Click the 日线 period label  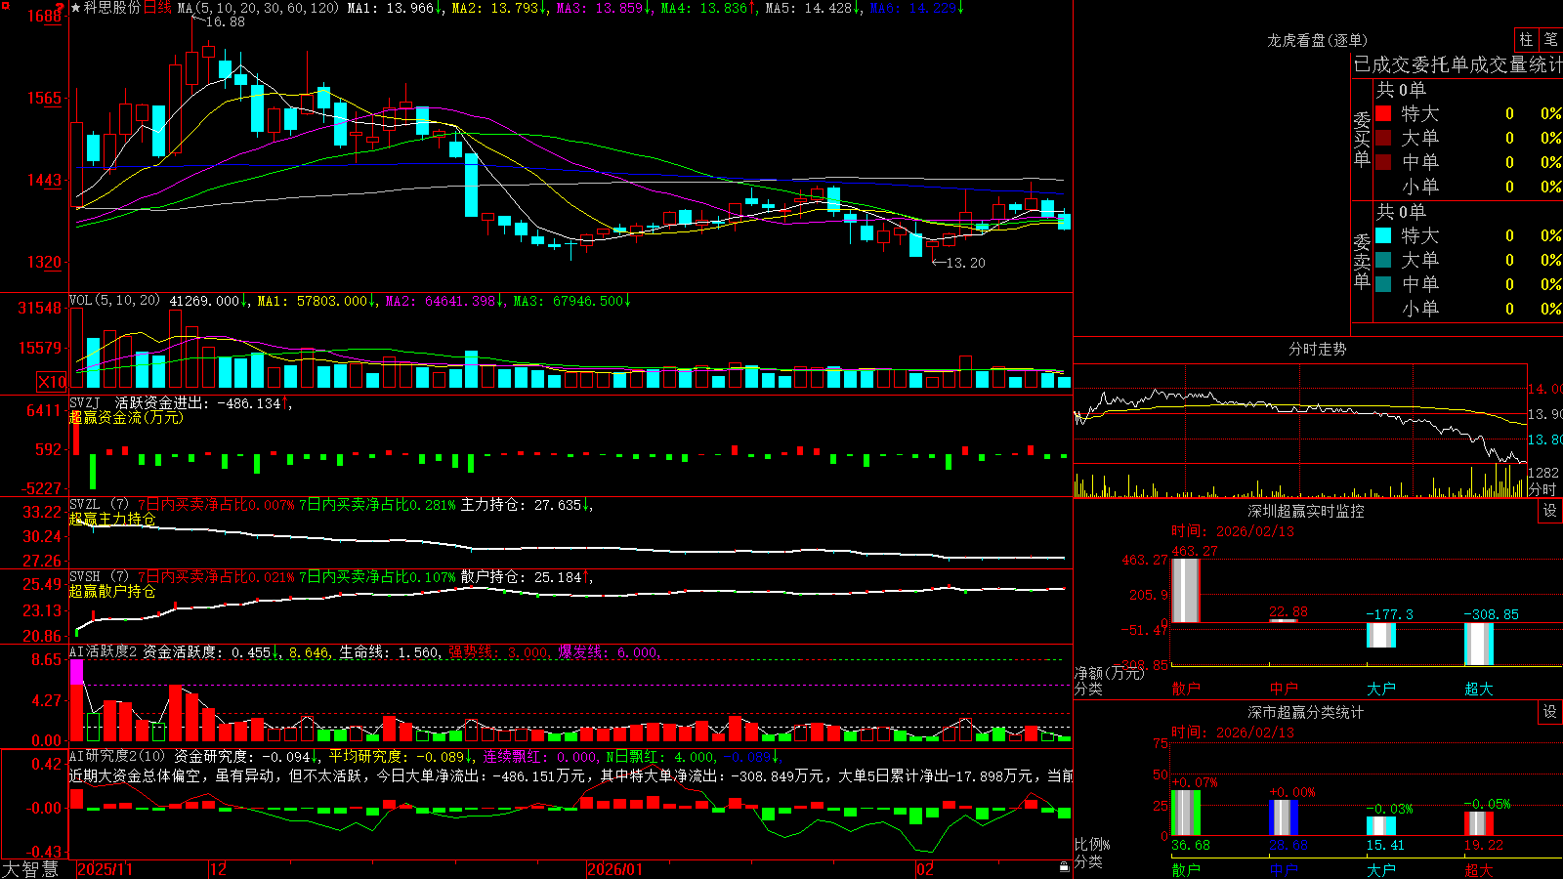click(x=157, y=8)
